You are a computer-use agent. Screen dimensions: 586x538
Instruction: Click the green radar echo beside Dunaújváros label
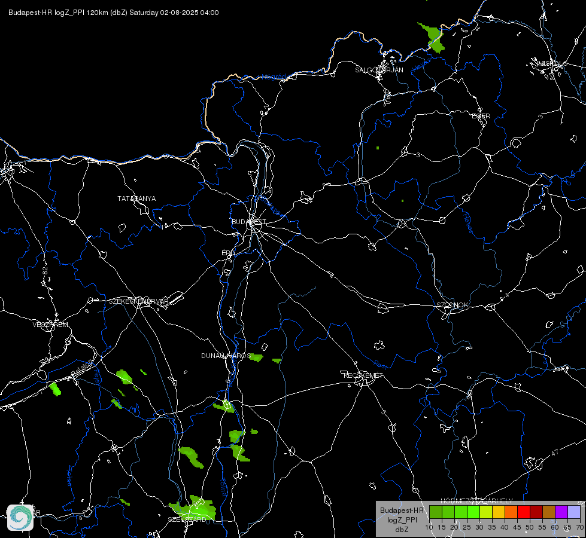(256, 357)
